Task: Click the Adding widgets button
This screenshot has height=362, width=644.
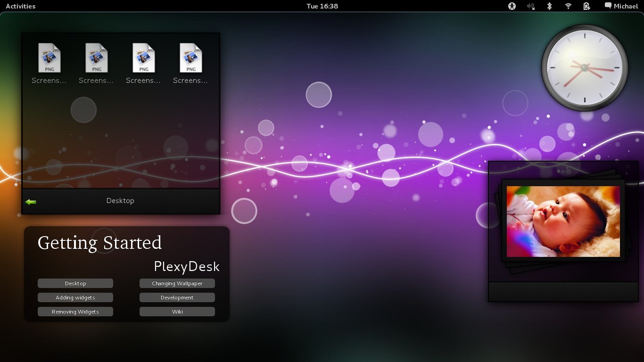Action: 75,297
